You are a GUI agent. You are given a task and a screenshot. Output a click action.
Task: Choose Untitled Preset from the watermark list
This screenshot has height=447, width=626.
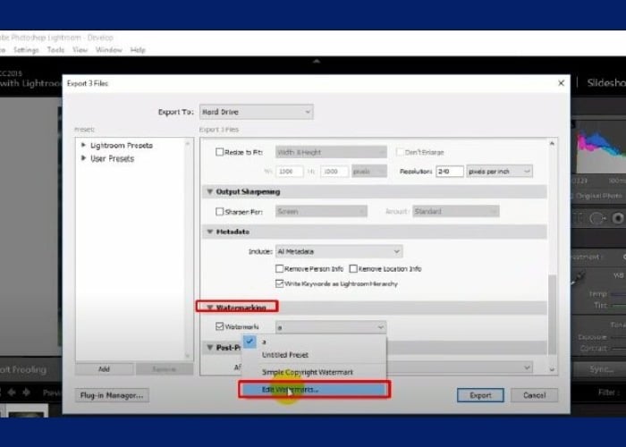(x=314, y=355)
